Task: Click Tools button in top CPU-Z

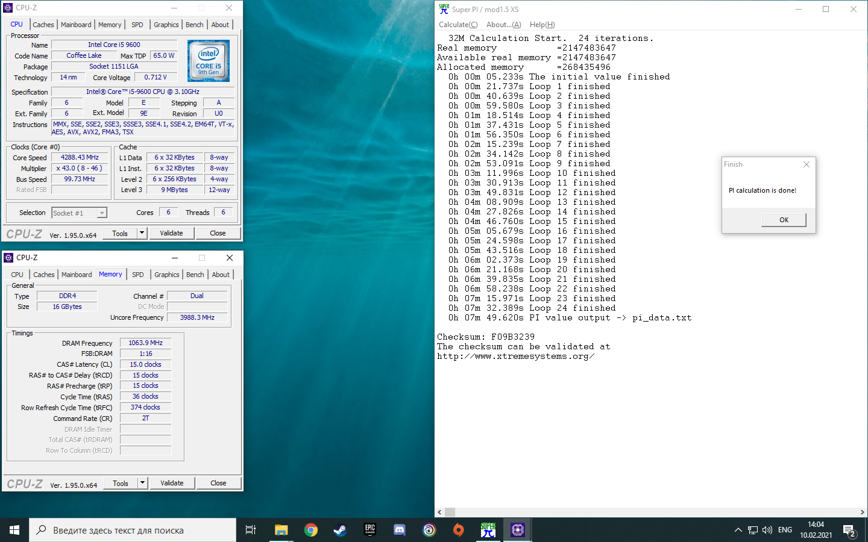Action: point(120,233)
